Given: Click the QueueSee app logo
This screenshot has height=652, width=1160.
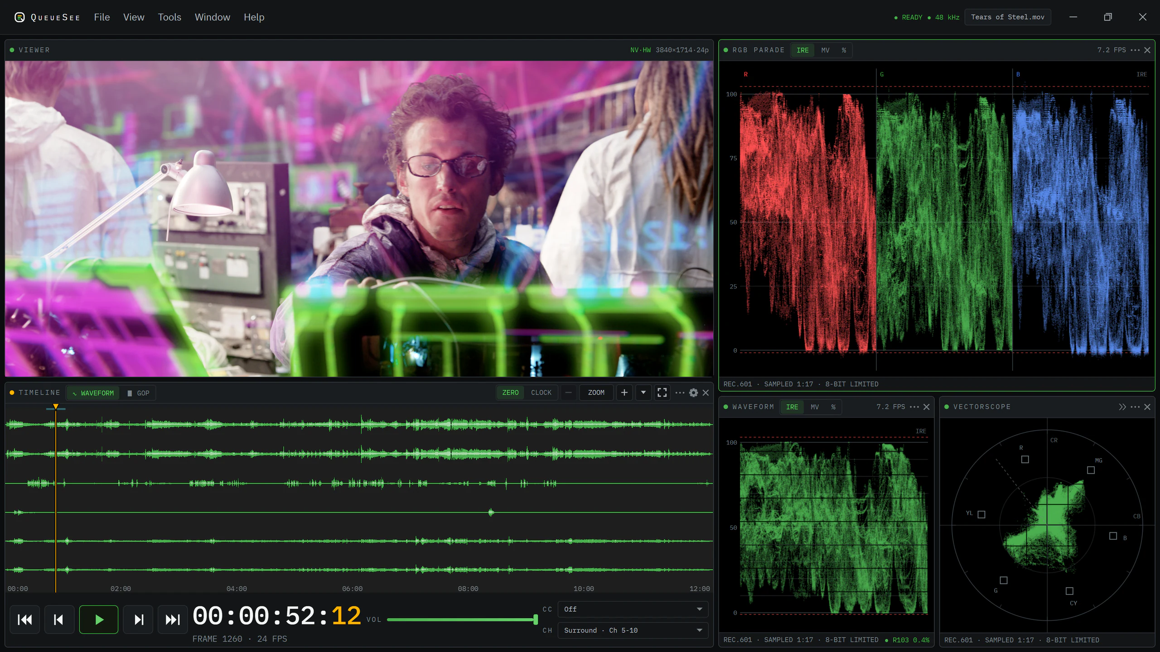Looking at the screenshot, I should point(19,17).
